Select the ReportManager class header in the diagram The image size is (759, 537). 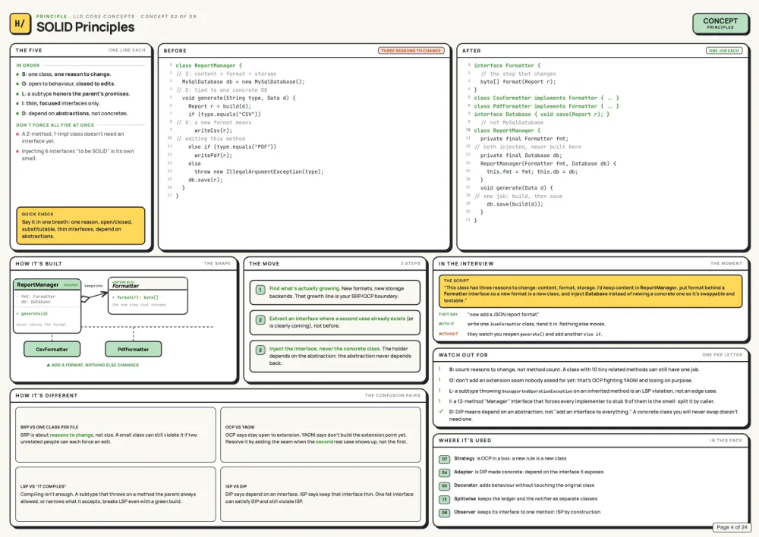[47, 285]
